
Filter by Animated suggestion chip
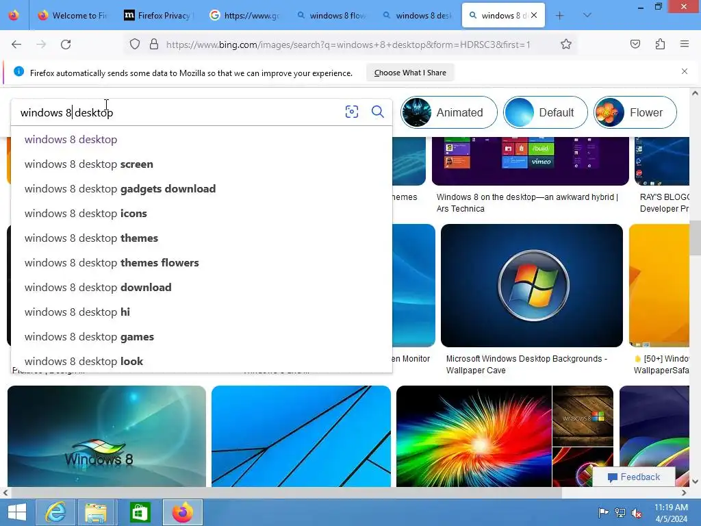point(449,112)
